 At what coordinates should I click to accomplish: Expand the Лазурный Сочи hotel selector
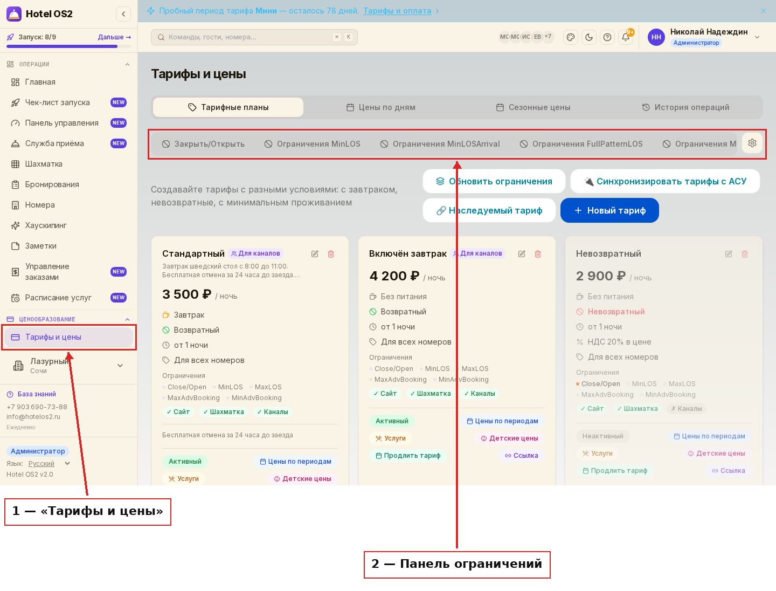[x=68, y=366]
